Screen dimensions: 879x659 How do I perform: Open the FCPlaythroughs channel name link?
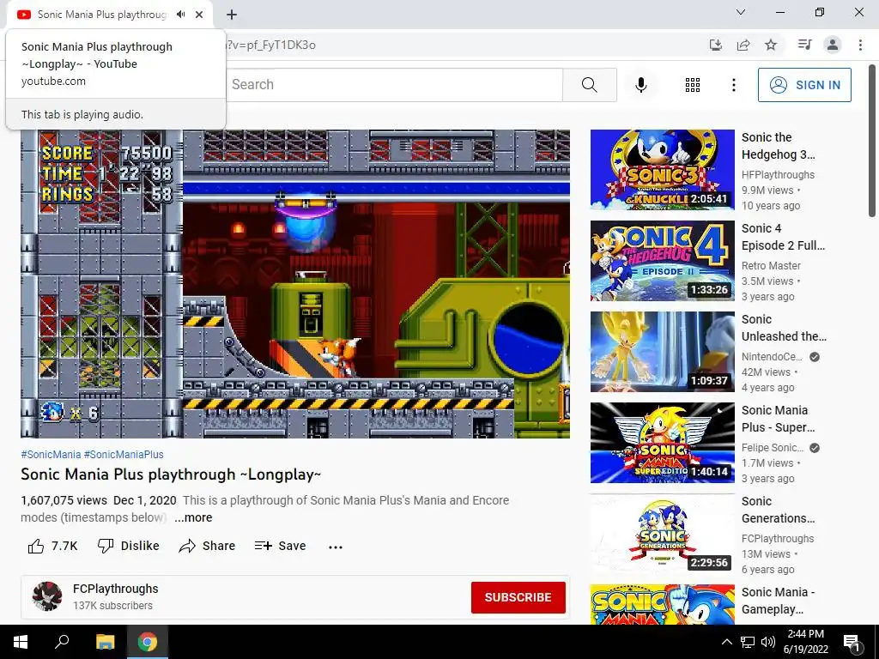[x=116, y=589]
